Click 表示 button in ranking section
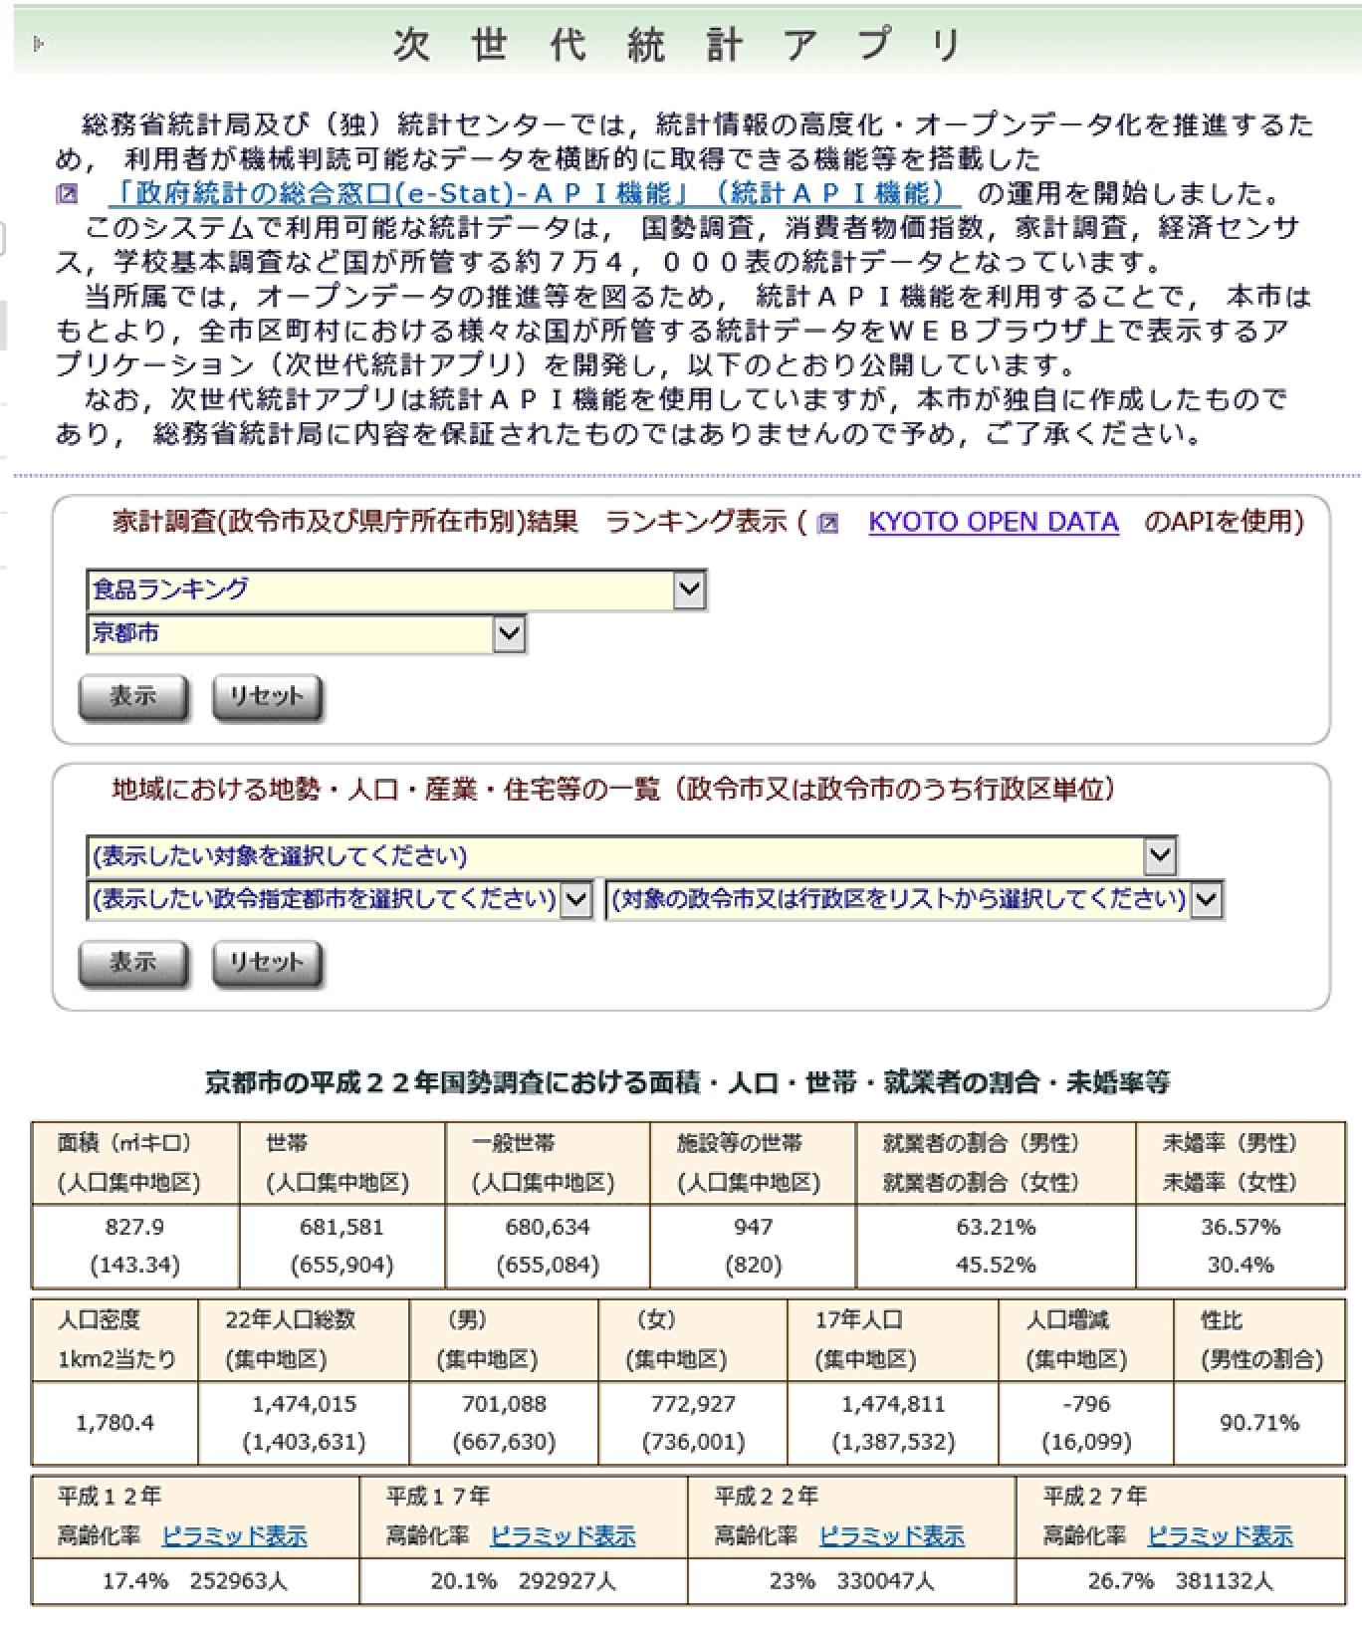The height and width of the screenshot is (1633, 1362). click(x=133, y=696)
